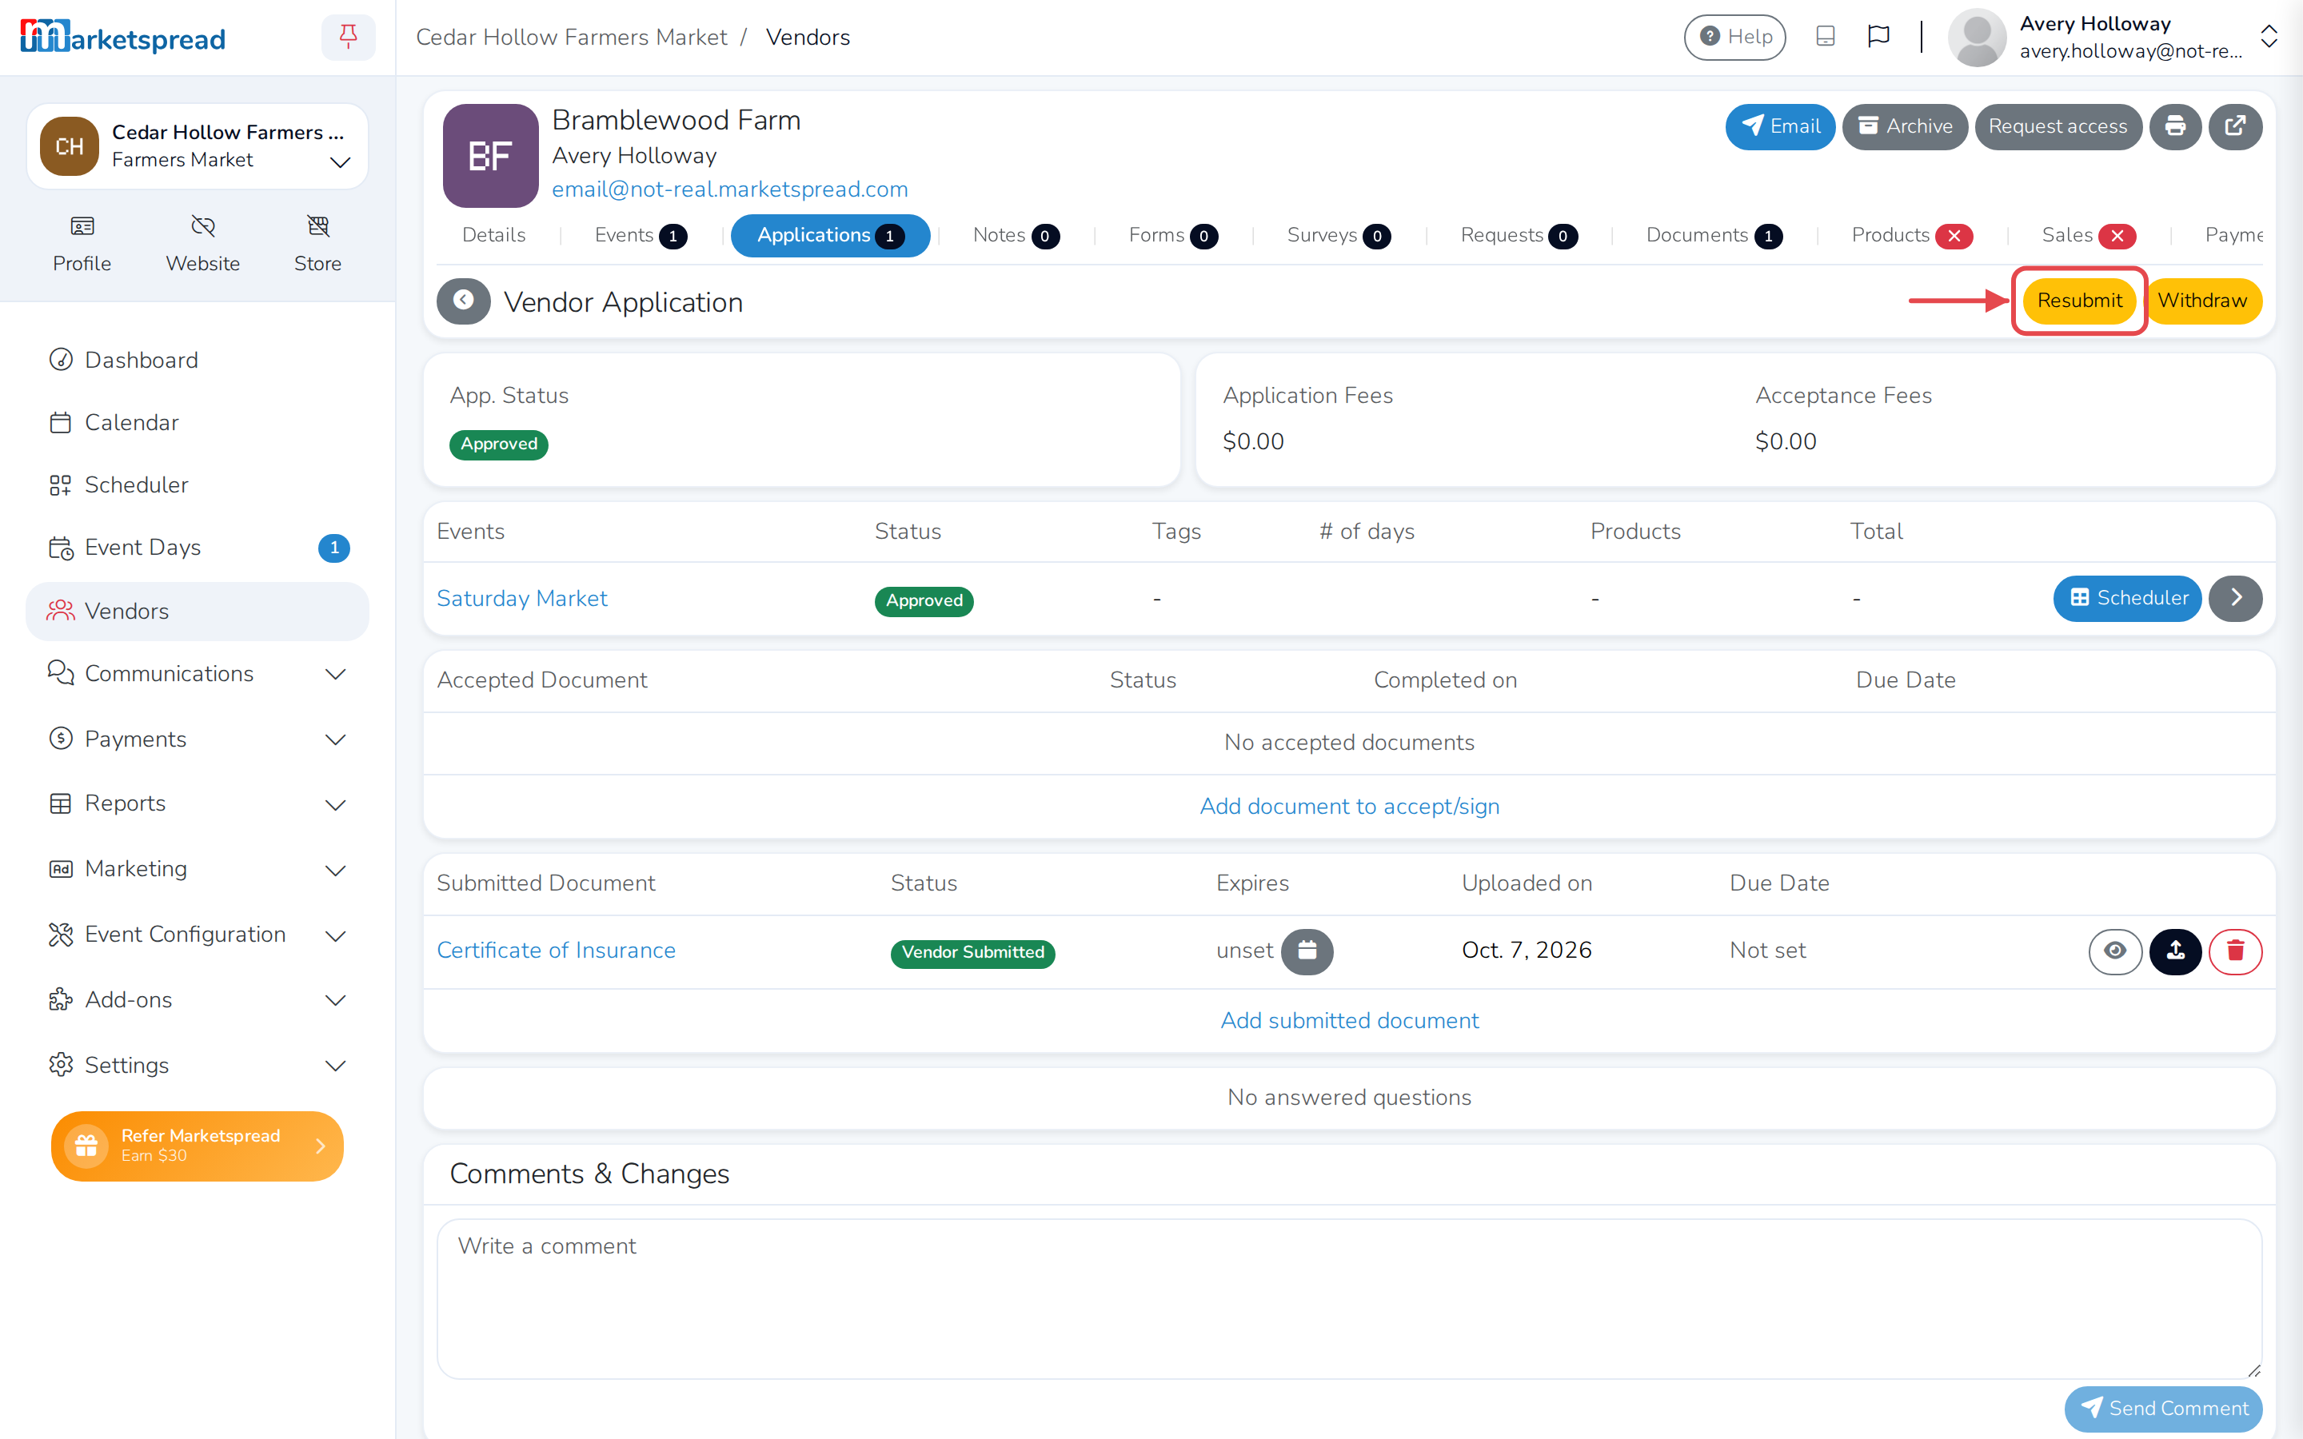
Task: View the Certificate of Insurance with eye icon
Action: coord(2114,951)
